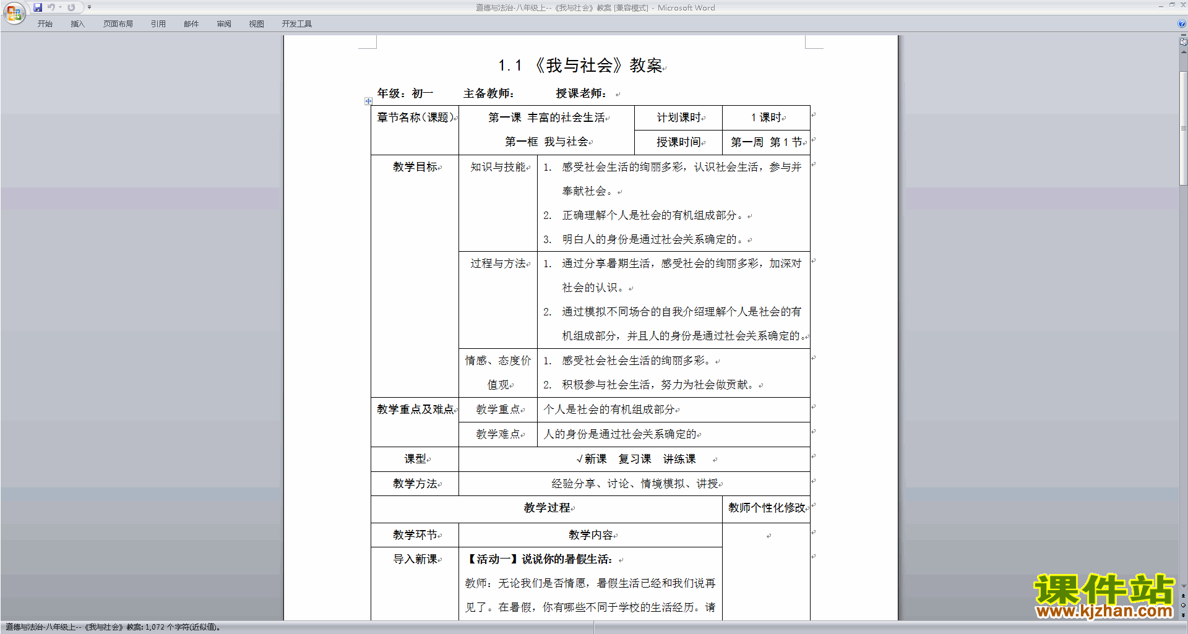
Task: Click the Select Browse Object round button
Action: pyautogui.click(x=1184, y=606)
